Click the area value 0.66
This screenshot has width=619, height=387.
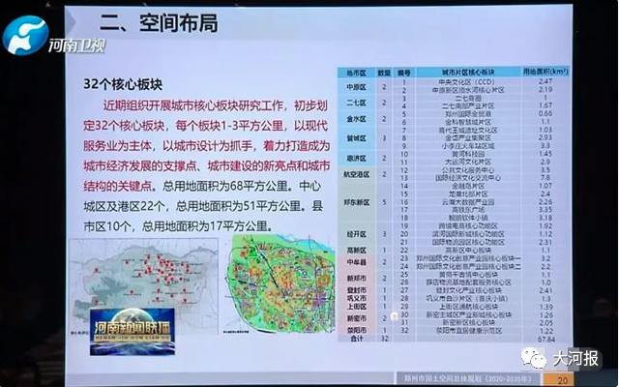point(545,113)
